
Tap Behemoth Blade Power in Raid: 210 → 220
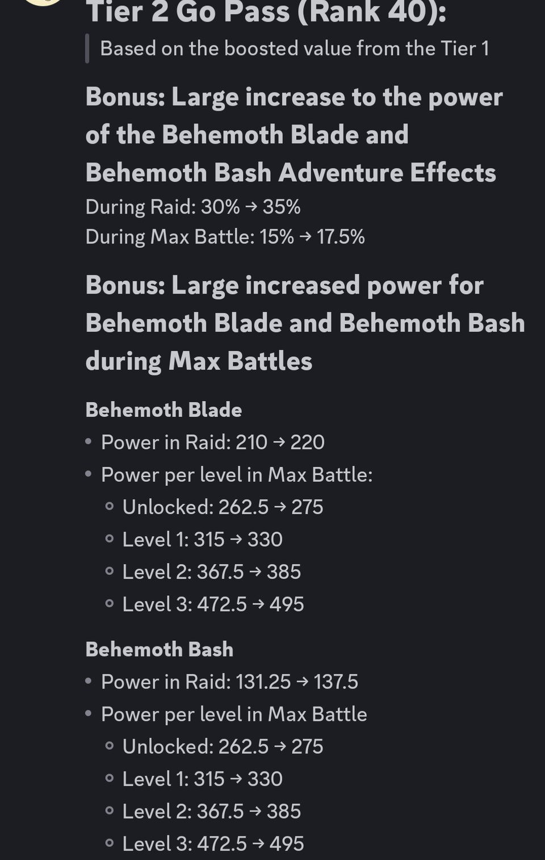point(213,442)
